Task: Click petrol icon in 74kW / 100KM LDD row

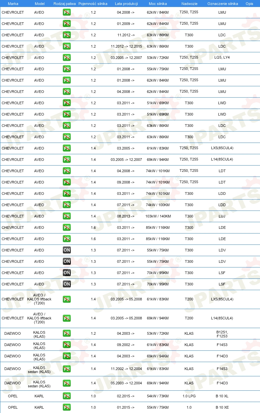Action: tap(67, 205)
